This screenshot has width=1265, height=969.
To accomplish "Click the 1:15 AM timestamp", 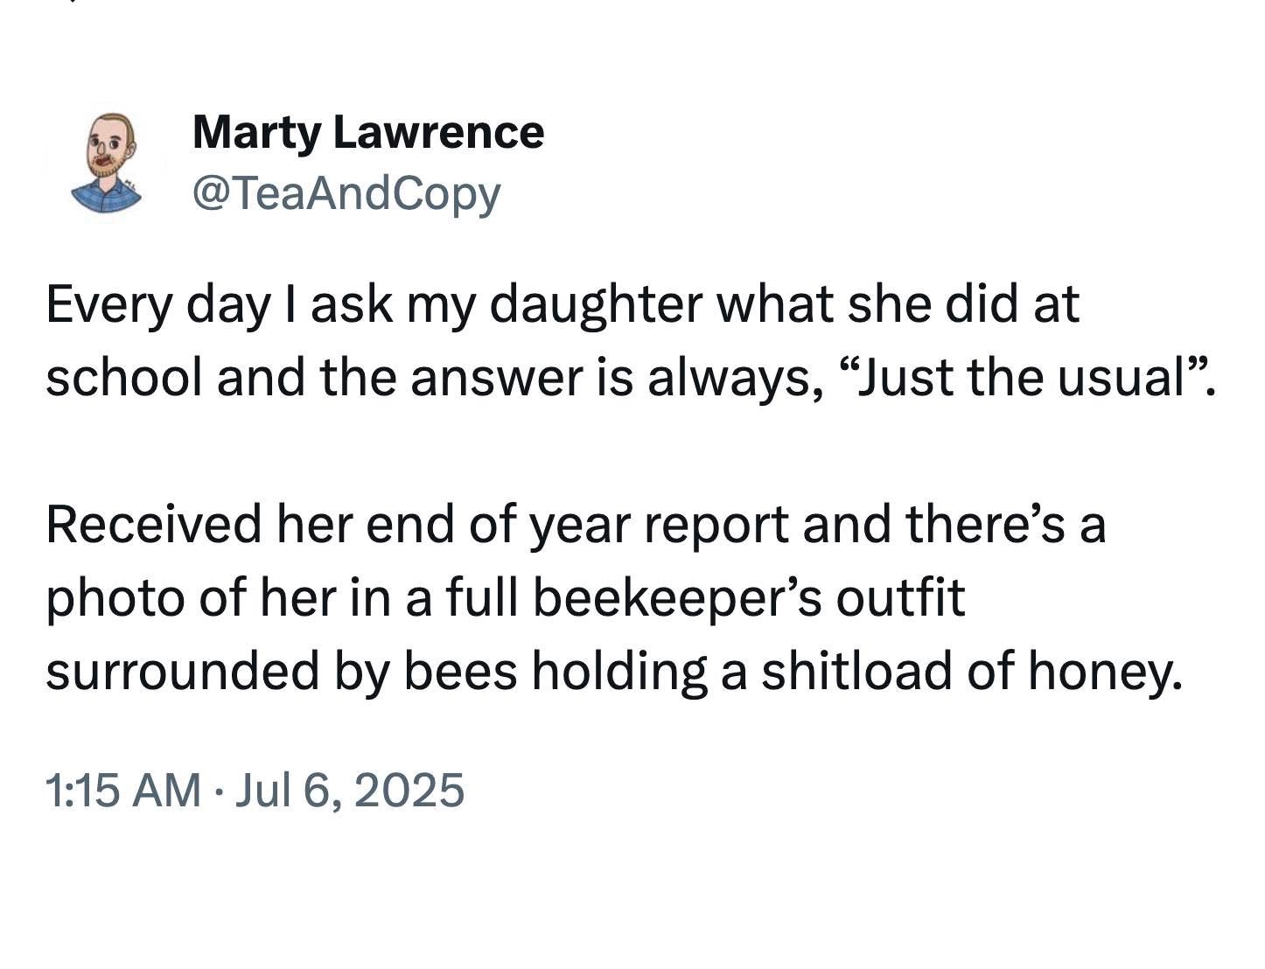I will click(122, 790).
